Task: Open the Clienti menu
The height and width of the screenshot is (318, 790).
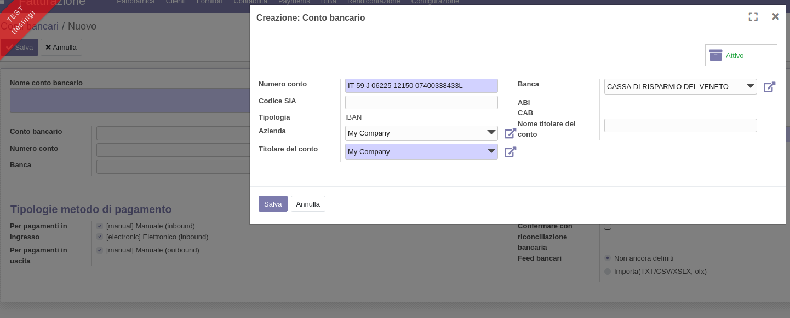Action: (175, 2)
